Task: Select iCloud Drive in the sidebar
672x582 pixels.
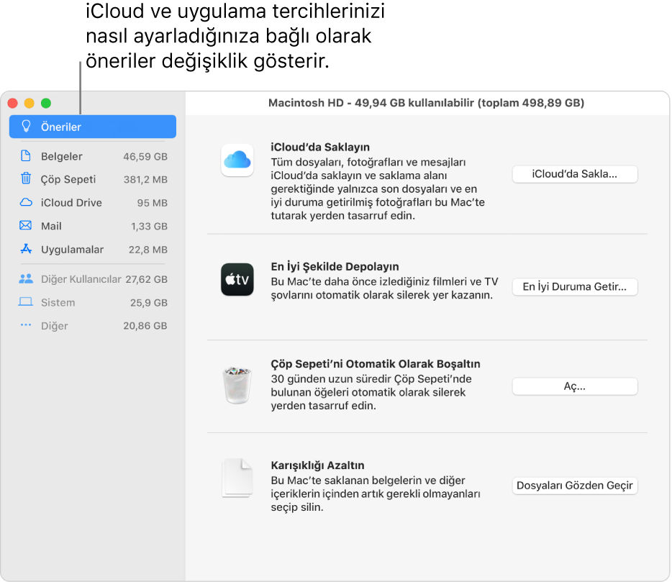Action: tap(94, 203)
